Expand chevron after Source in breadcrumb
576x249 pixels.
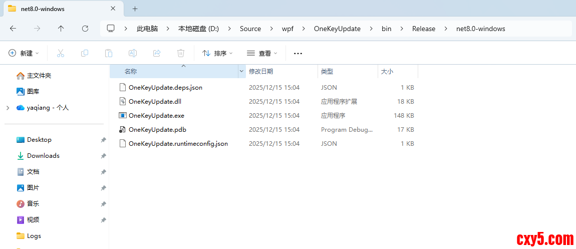(x=271, y=29)
